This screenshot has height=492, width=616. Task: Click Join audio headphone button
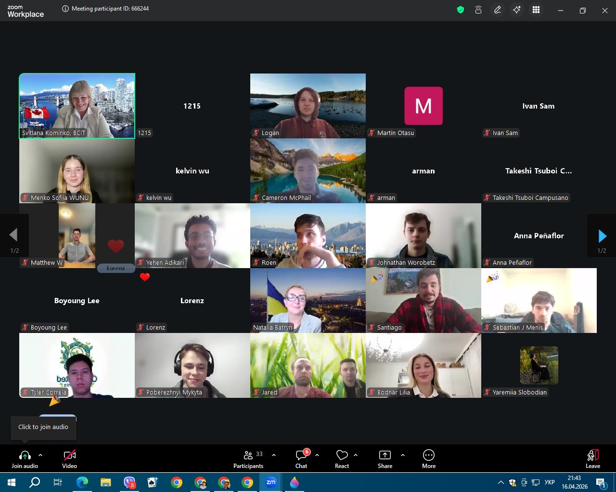point(25,459)
